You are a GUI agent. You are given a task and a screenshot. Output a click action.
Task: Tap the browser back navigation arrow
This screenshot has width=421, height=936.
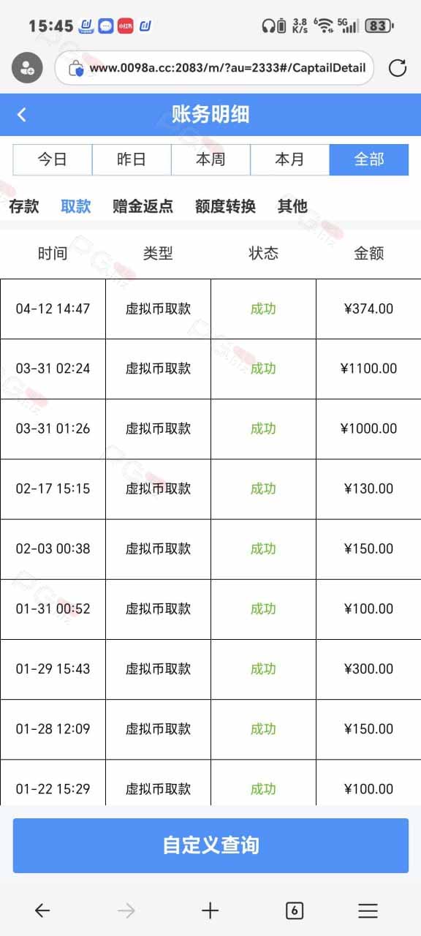coord(42,910)
